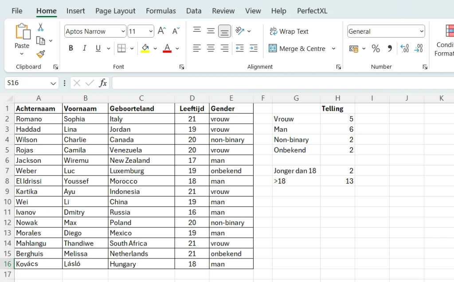Screen dimensions: 454x282
Task: Switch to the Formulas tab
Action: coord(160,11)
